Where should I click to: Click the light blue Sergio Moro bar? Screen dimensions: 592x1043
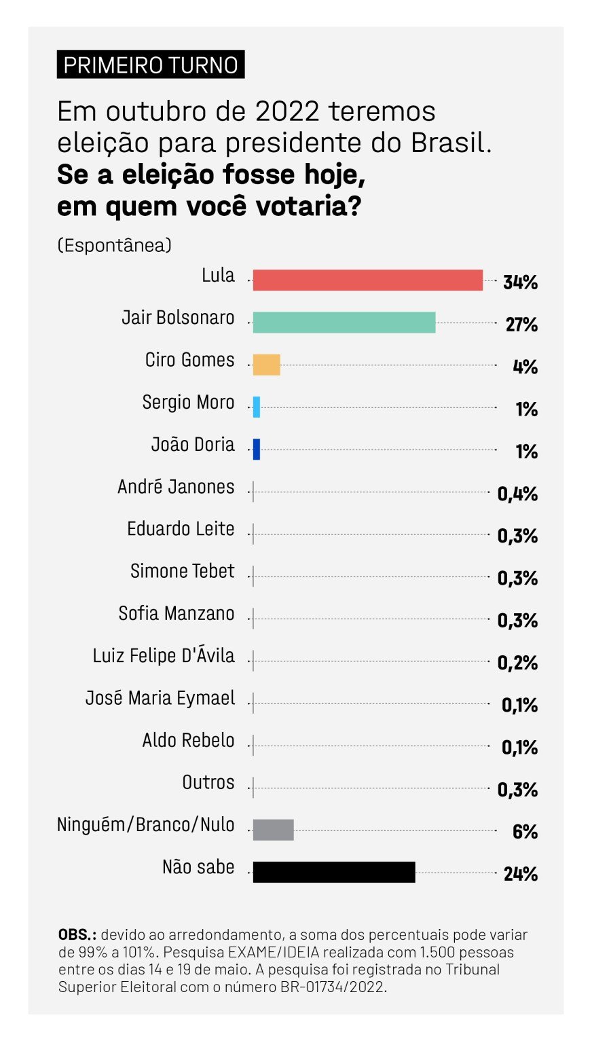[257, 407]
